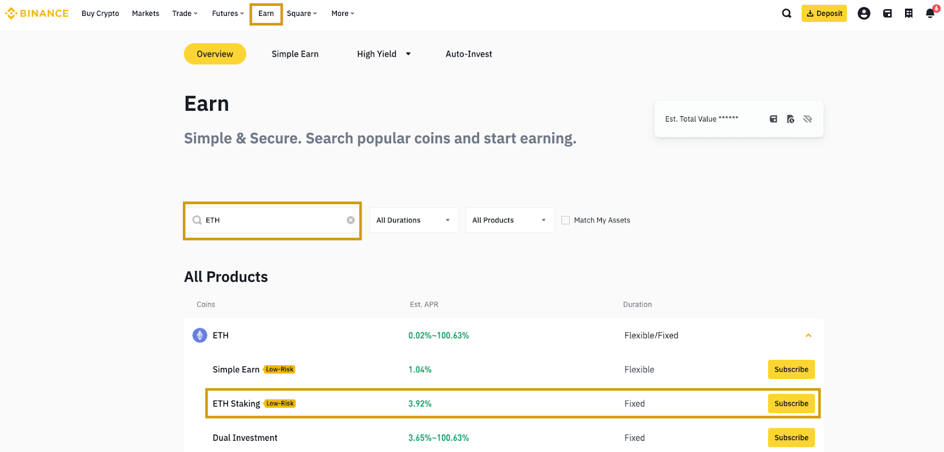Open the wallet icon in the top bar
This screenshot has height=452, width=944.
click(x=887, y=14)
